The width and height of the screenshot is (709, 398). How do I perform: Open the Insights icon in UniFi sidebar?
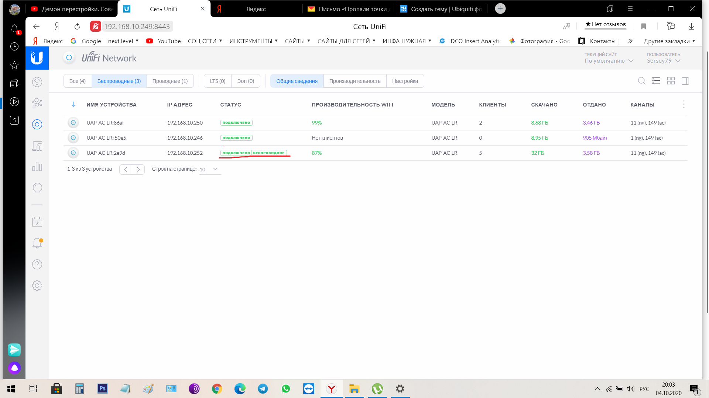click(x=37, y=188)
